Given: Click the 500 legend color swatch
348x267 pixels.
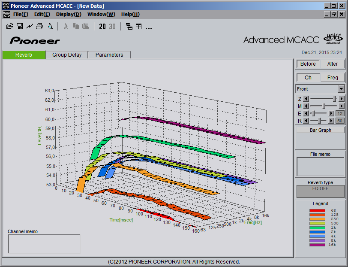Looking at the screenshot, I should 317,223.
